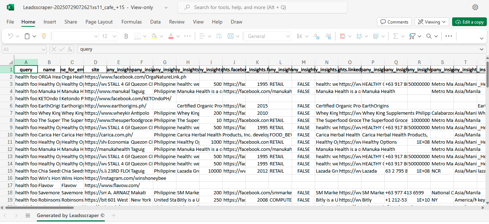Image resolution: width=489 pixels, height=224 pixels.
Task: Open the File menu
Action: point(10,22)
